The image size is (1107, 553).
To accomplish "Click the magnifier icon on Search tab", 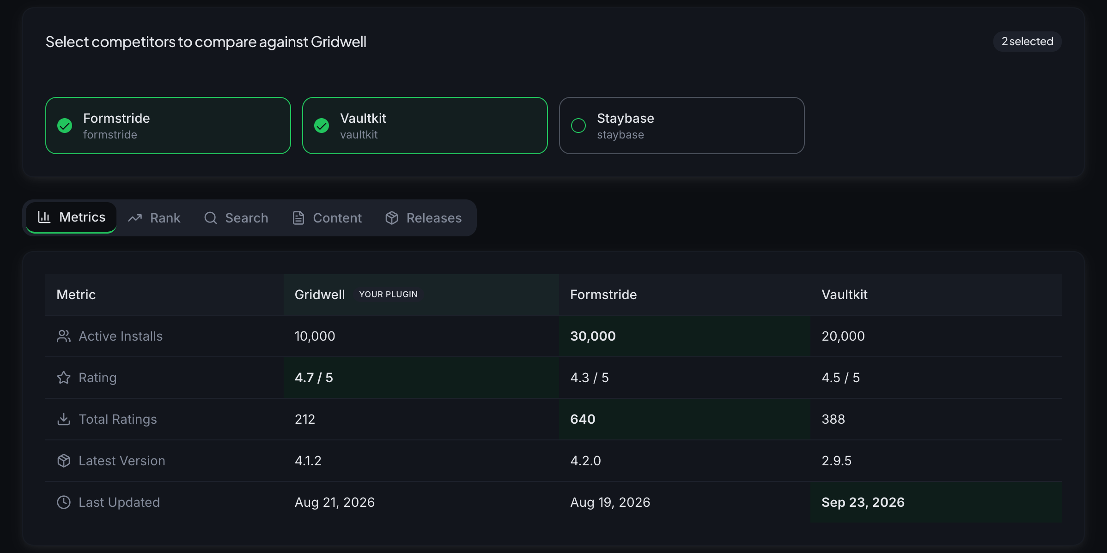I will coord(210,218).
